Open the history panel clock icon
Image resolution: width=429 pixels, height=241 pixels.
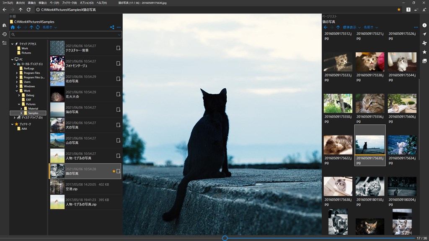4,34
